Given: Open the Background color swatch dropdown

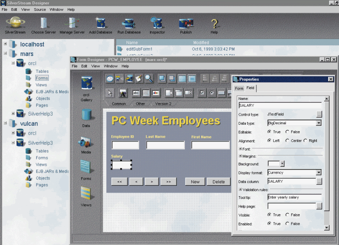Looking at the screenshot, I should tap(282, 164).
